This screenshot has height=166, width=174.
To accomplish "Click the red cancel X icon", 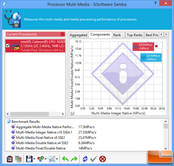I will tap(102, 159).
